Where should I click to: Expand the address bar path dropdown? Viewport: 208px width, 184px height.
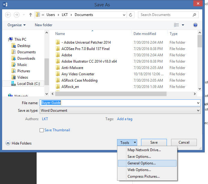124,15
